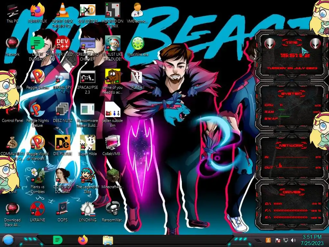Open the Minecraft4Fr... grass block icon

click(112, 178)
